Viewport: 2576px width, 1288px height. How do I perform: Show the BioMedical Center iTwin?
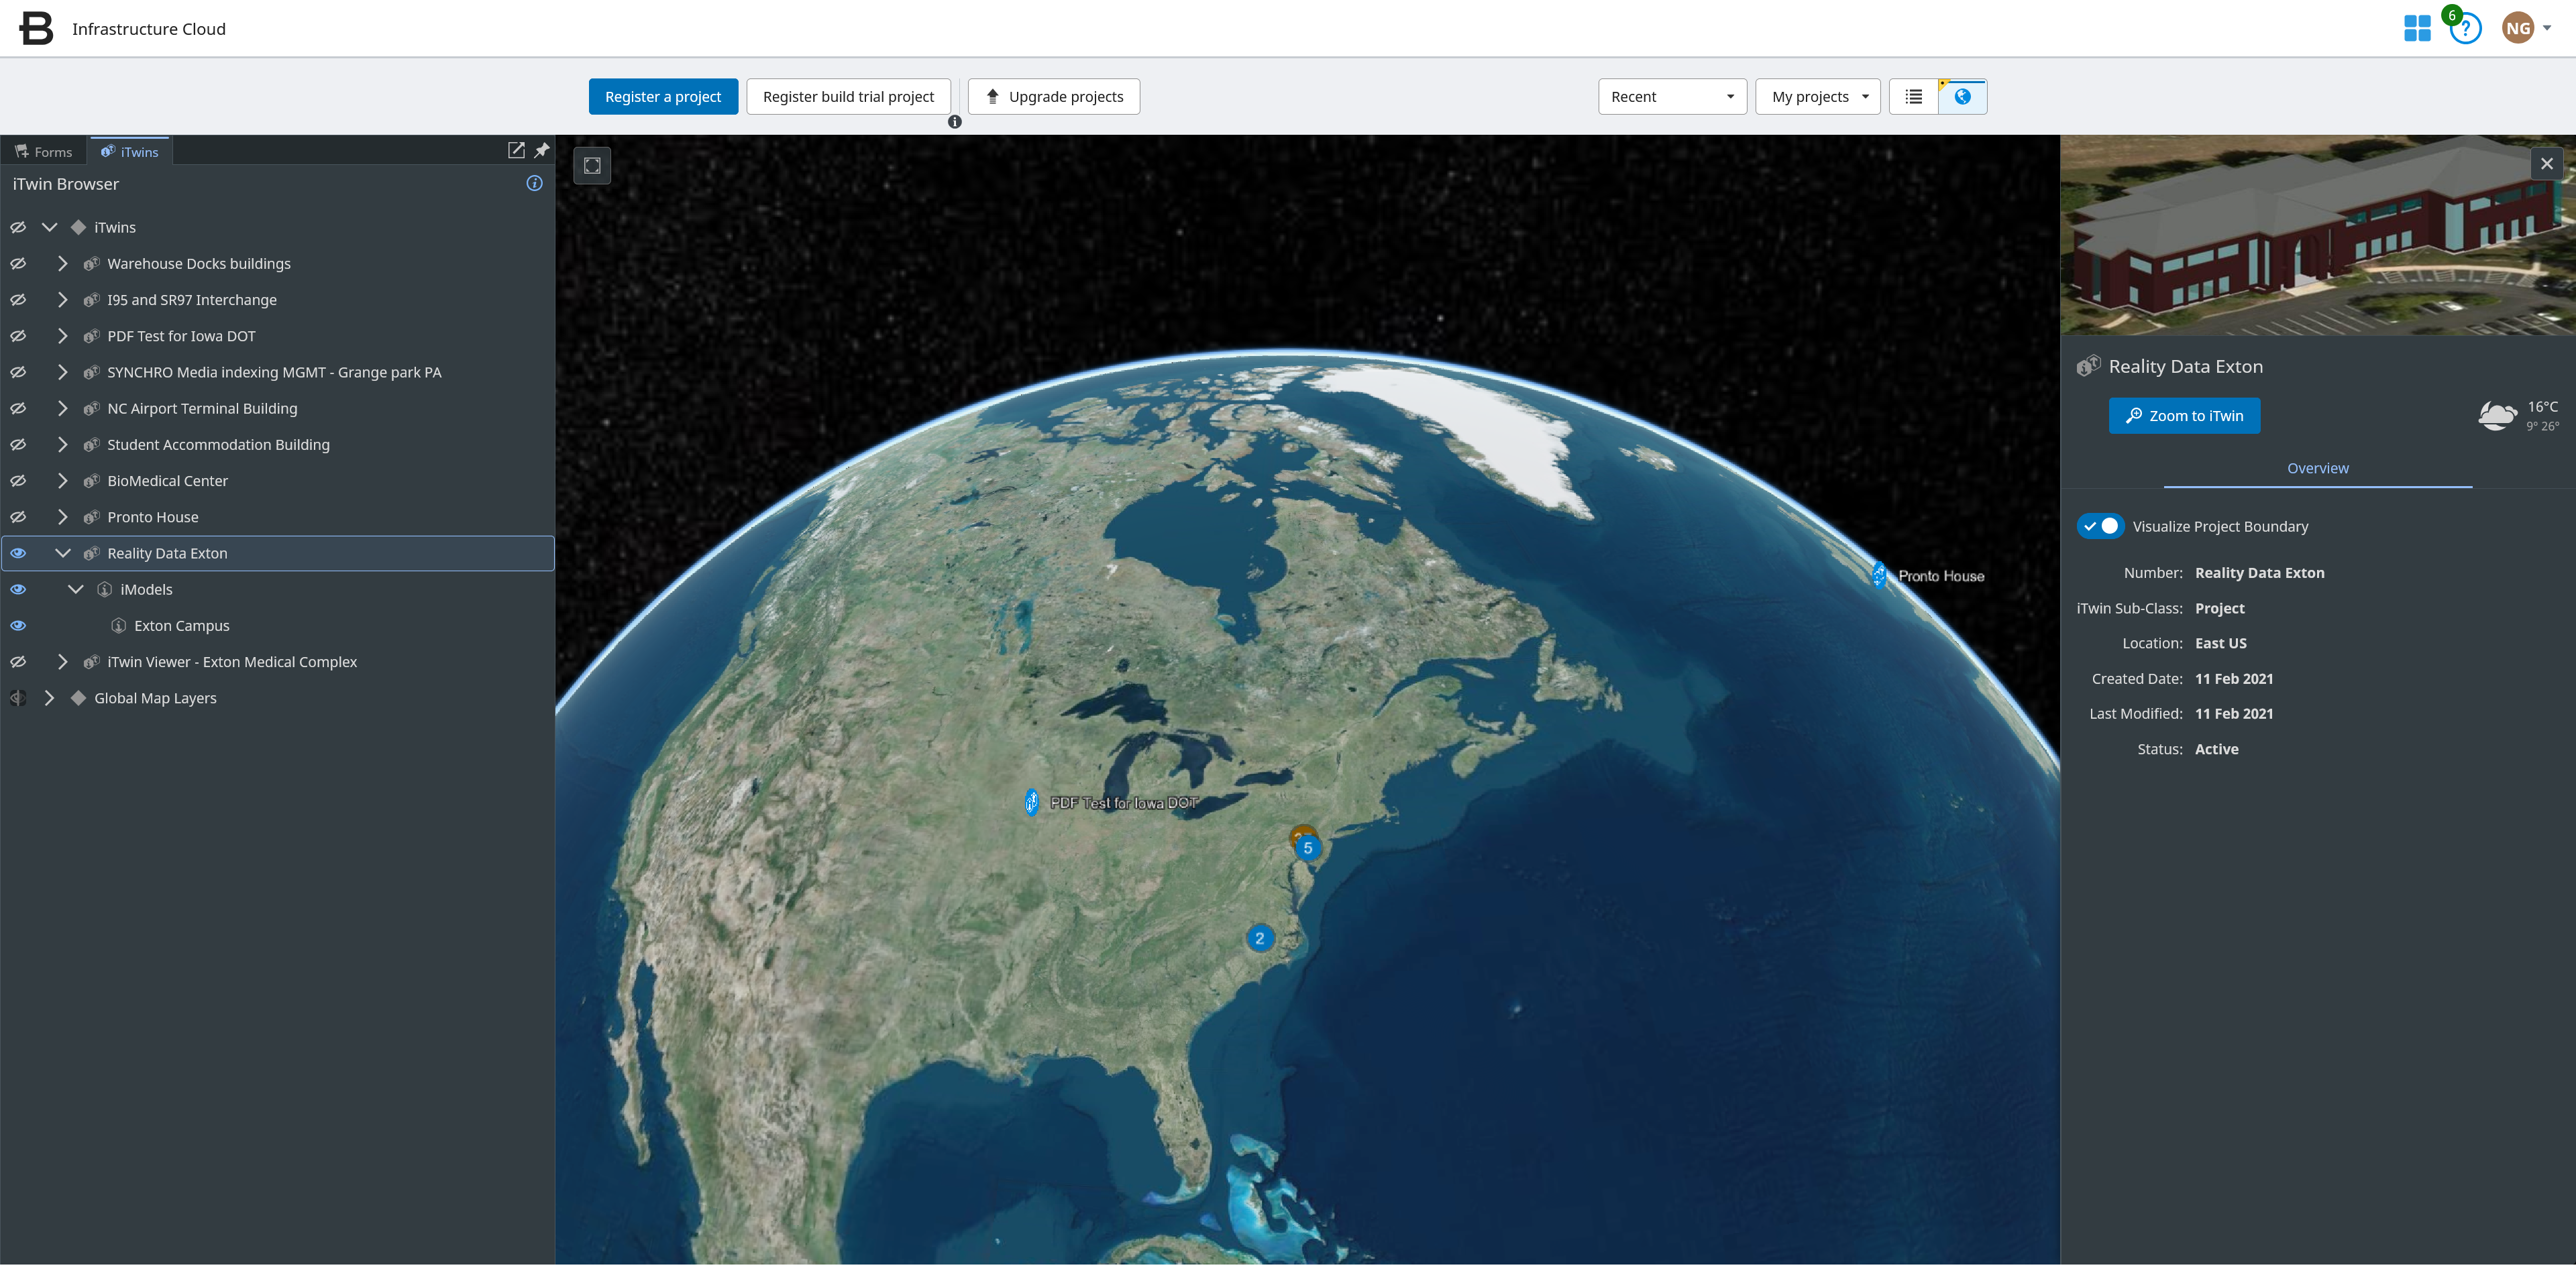point(18,481)
